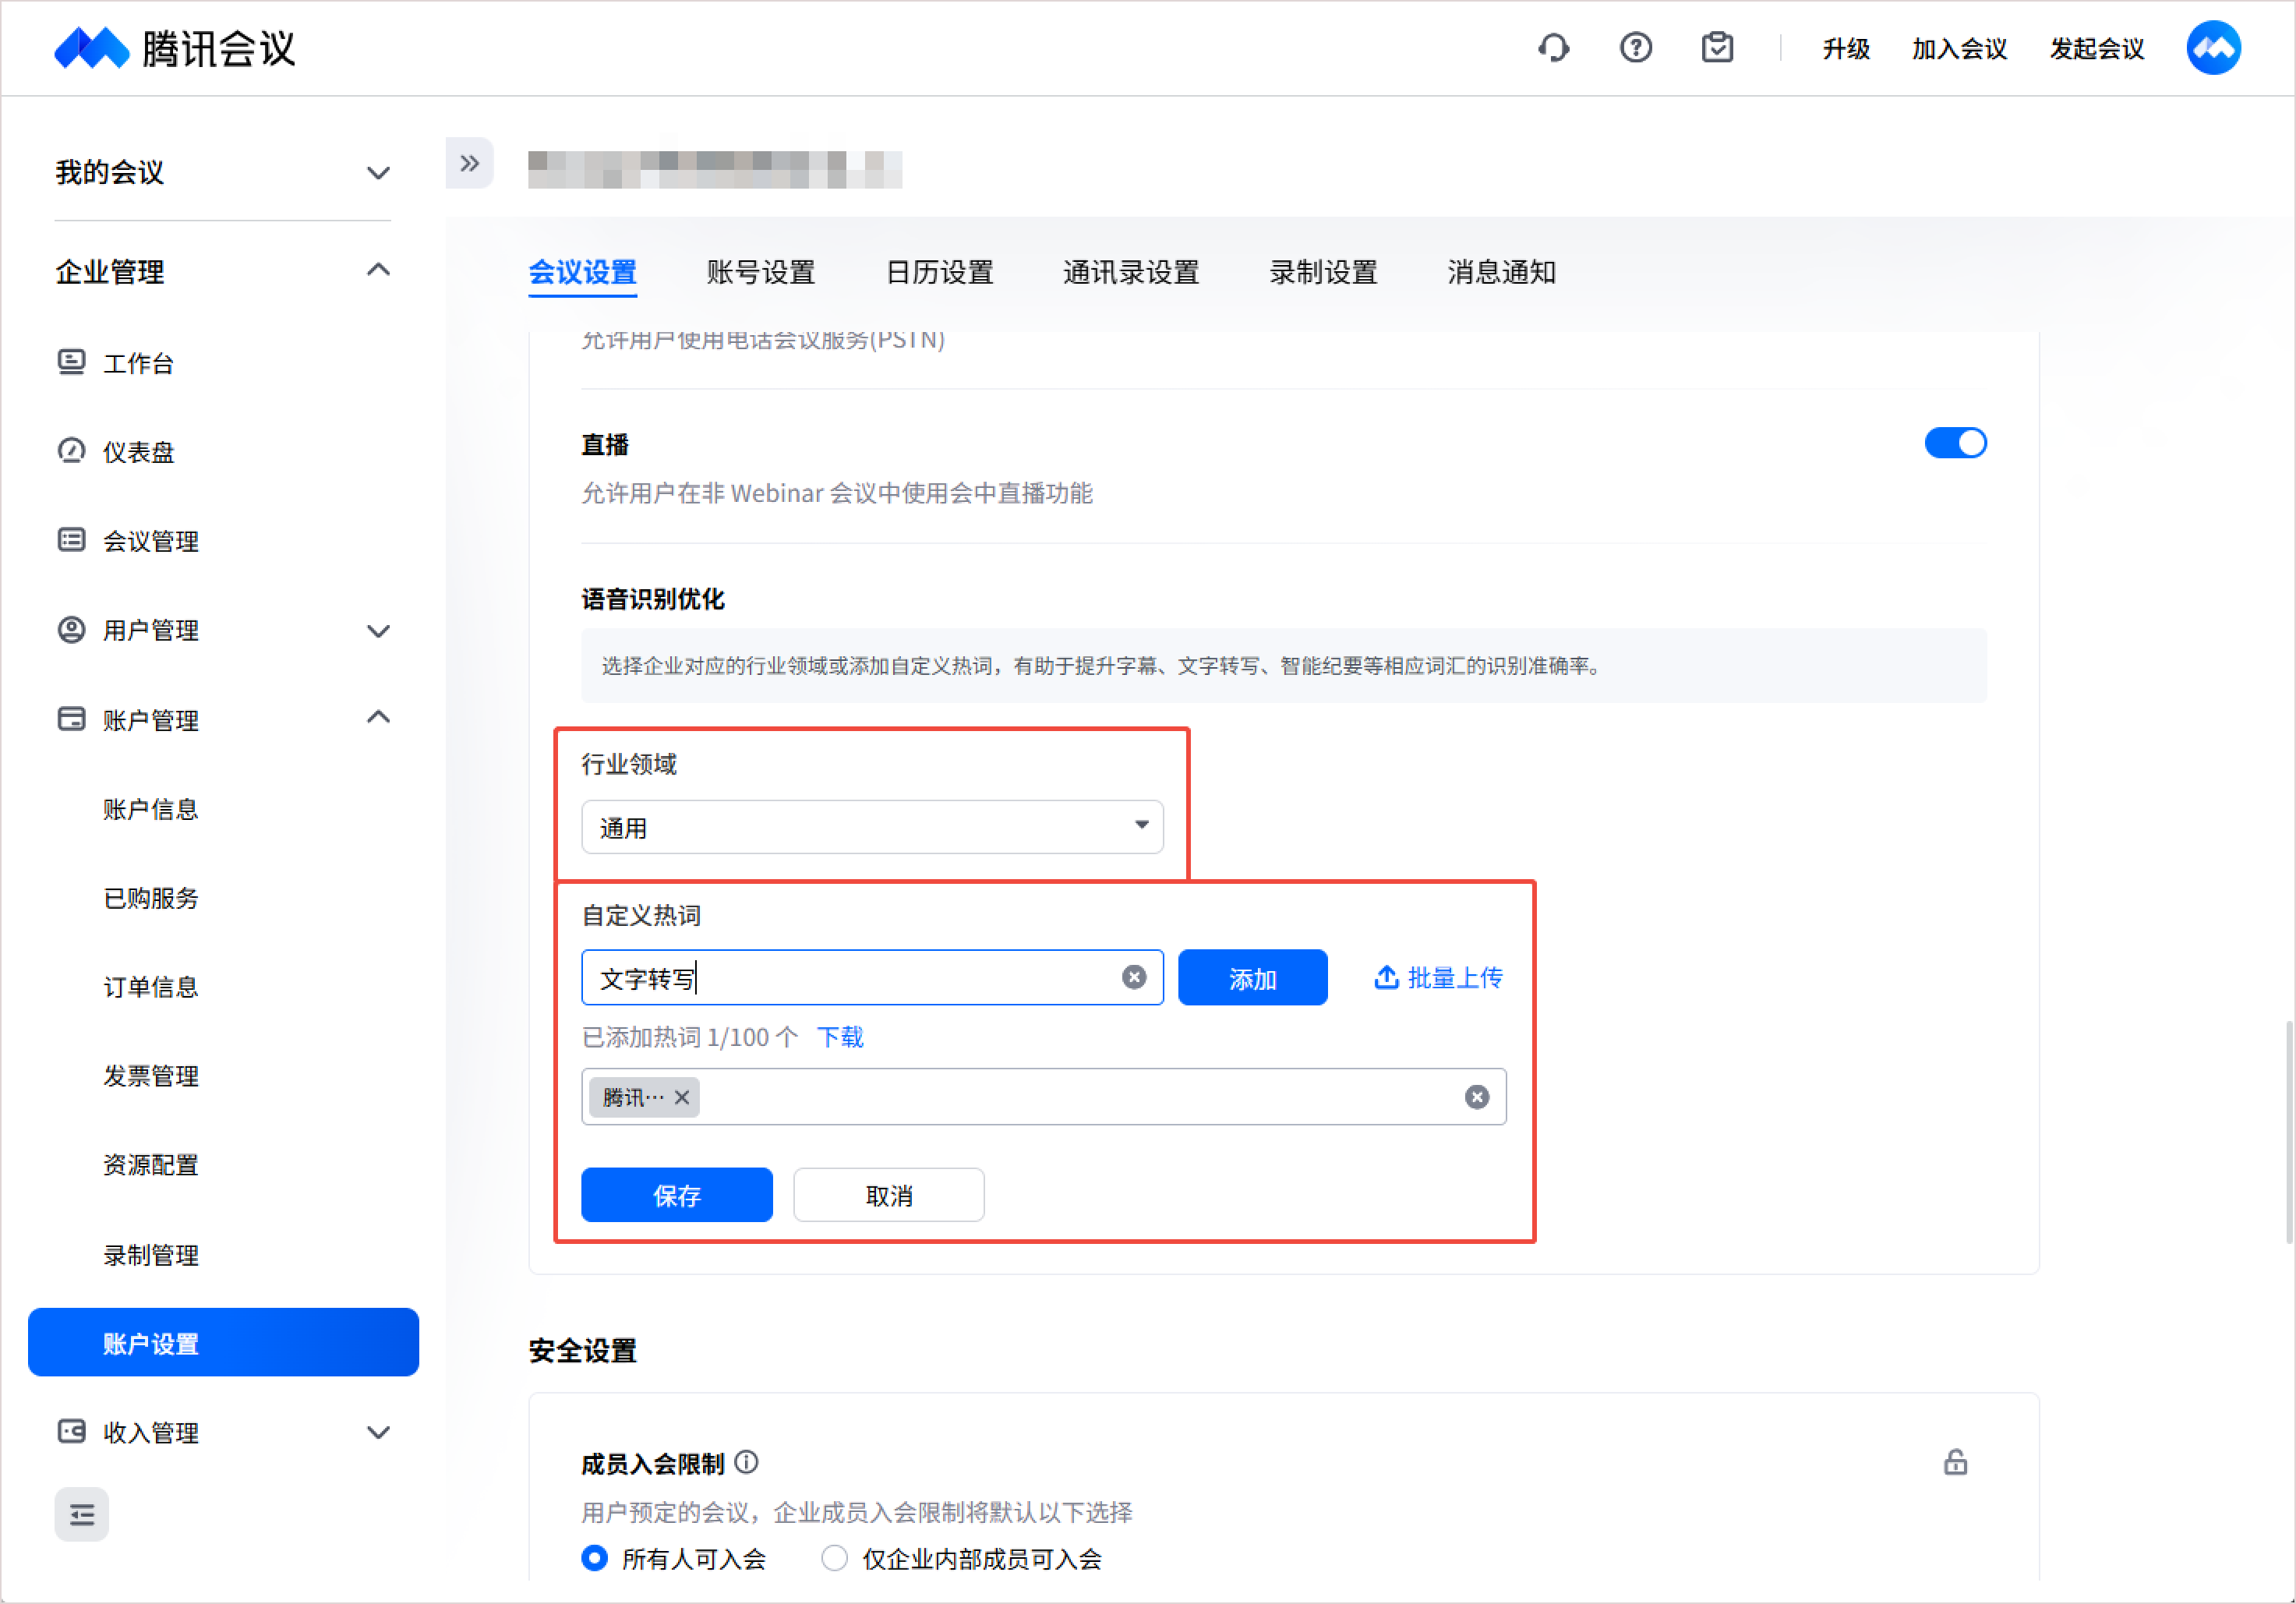Select 所有人可入会 radio button
Screen dimensions: 2296x1604
coord(595,1558)
